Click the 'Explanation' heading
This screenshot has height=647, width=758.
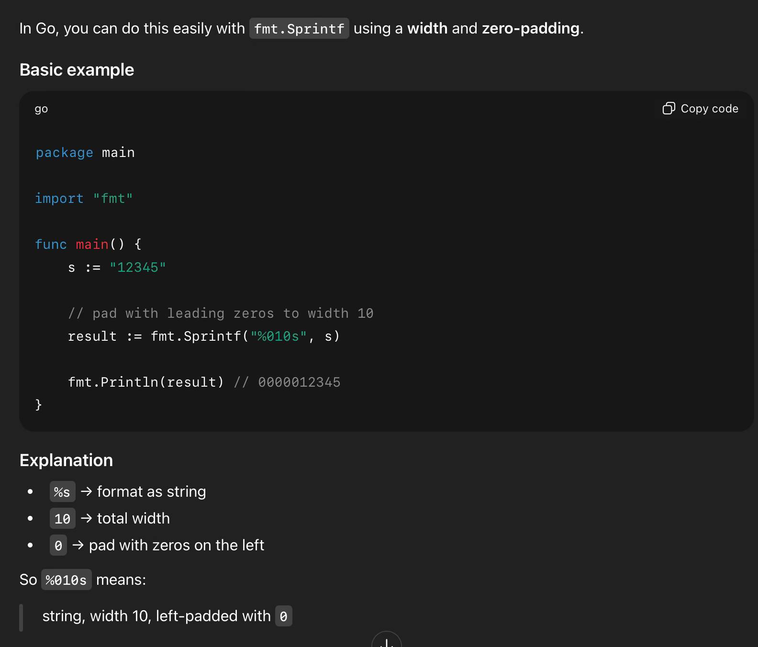[66, 460]
